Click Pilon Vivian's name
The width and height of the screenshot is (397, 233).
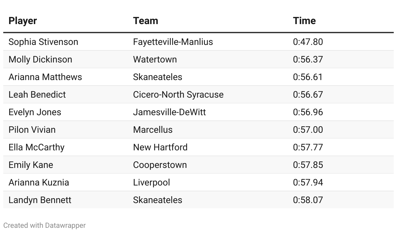click(32, 130)
